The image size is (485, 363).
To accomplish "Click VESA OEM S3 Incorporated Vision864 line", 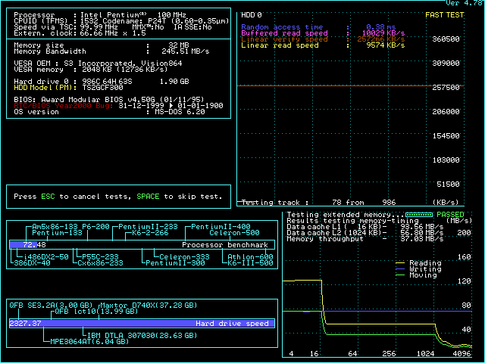I will (98, 64).
